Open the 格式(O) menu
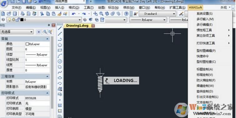Image resolution: width=236 pixels, height=118 pixels. (x=74, y=7)
